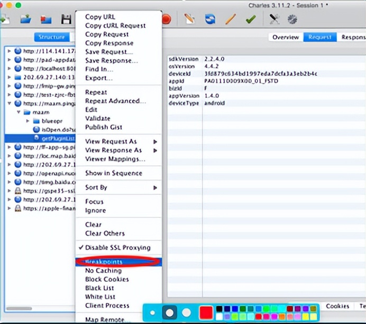The height and width of the screenshot is (324, 366).
Task: Select the isOpen.do request in tree
Action: pyautogui.click(x=54, y=129)
